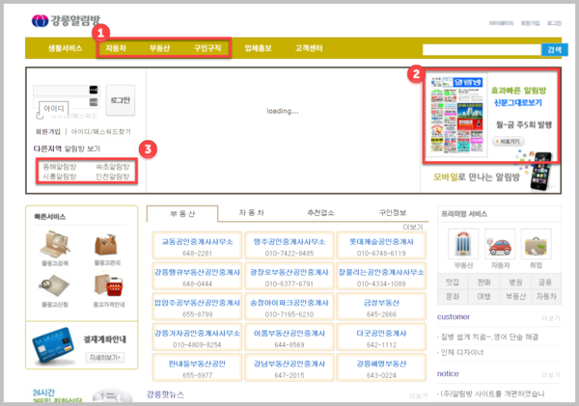Screen dimensions: 579x406
Task: Select the 자동차 listing tab
Action: tap(252, 212)
